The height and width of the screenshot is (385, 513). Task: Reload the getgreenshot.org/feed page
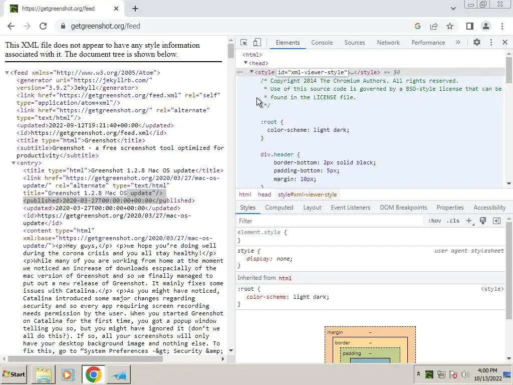tap(43, 26)
